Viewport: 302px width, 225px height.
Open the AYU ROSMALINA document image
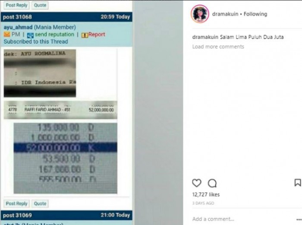[x=40, y=73]
